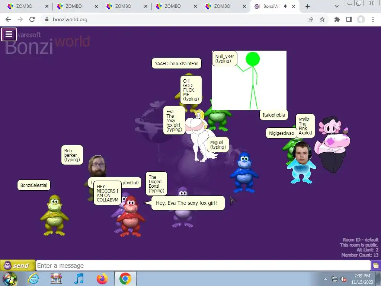Go back to previous page
This screenshot has height=286, width=381.
coord(8,19)
